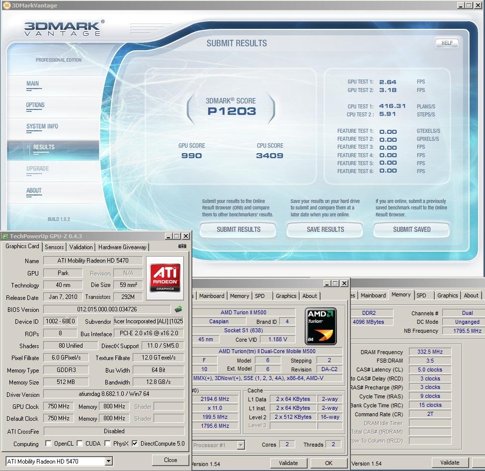Open the Hardware Giveaway tab
Screen dimensions: 485x471
click(x=122, y=247)
